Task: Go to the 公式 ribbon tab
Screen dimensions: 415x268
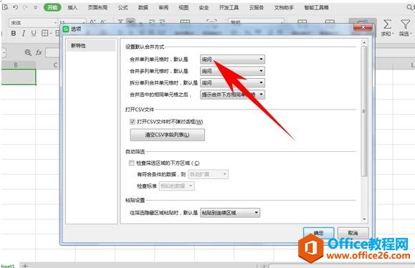Action: [123, 8]
